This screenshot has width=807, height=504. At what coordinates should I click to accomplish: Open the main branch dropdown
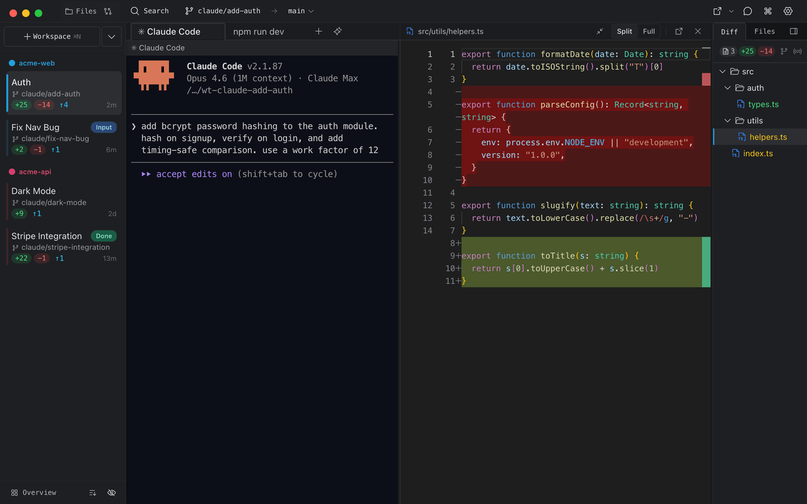(x=300, y=11)
